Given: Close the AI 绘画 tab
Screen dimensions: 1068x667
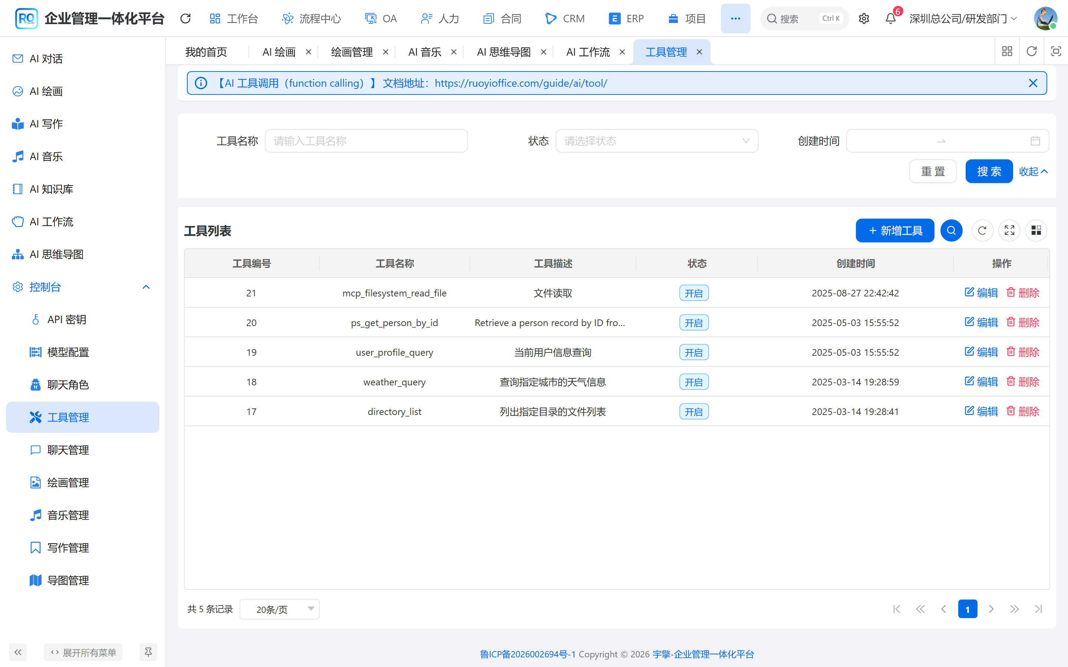Looking at the screenshot, I should pyautogui.click(x=309, y=52).
